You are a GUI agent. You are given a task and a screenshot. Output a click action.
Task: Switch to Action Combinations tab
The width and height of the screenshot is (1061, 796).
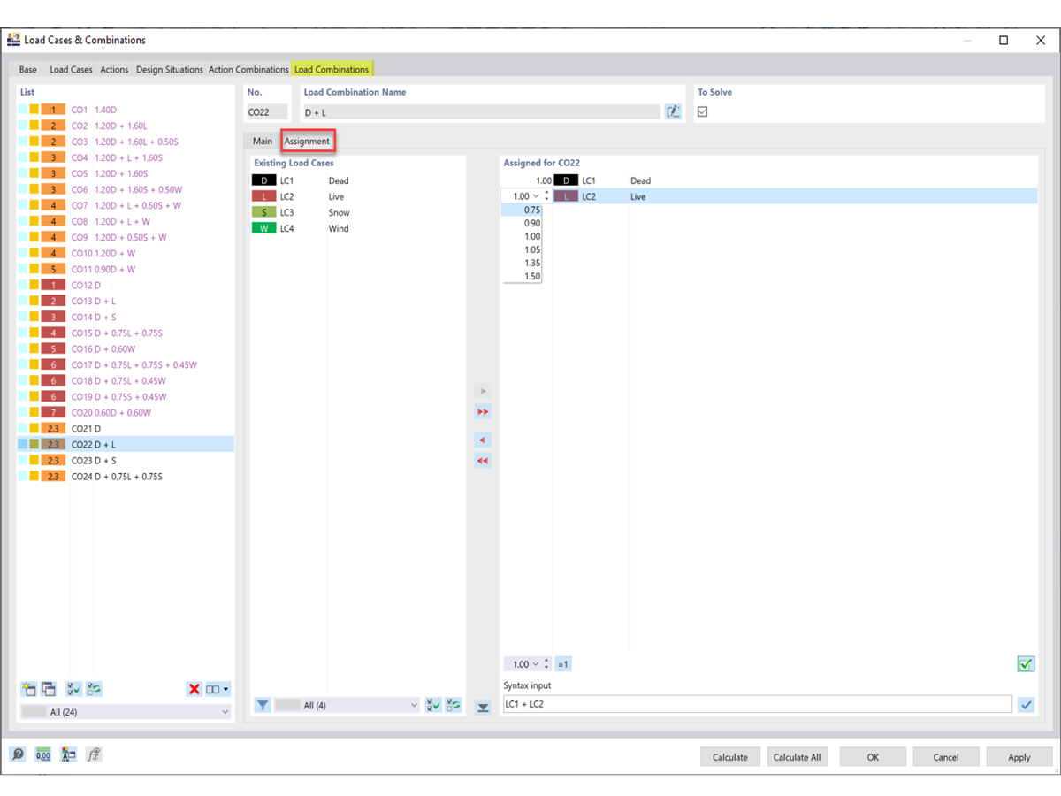[248, 70]
